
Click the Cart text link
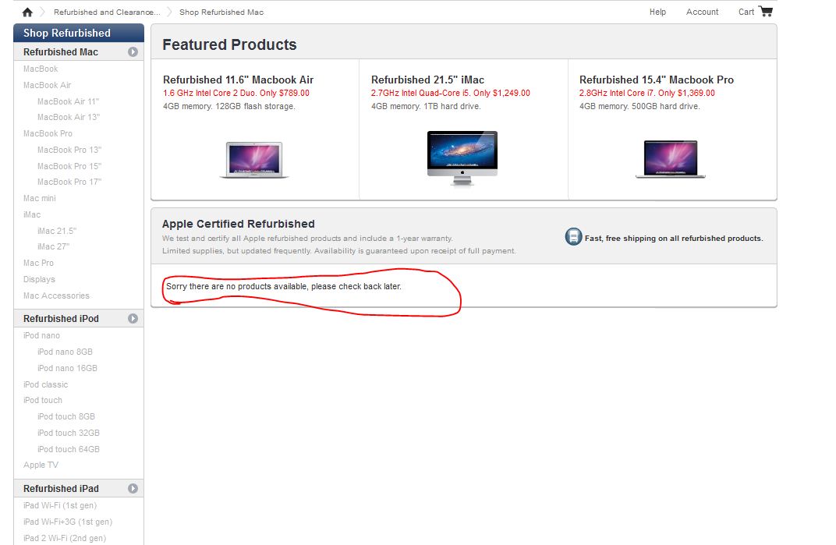pos(746,12)
